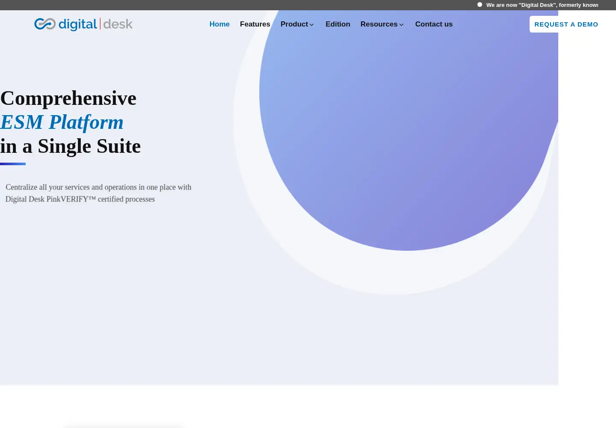Click the 'PinkVERIFY™ certified processes' text line
Viewport: 616px width, 428px height.
click(80, 199)
